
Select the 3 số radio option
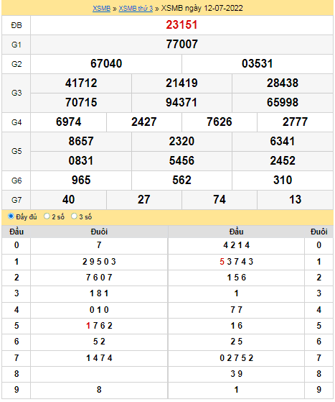click(x=74, y=216)
